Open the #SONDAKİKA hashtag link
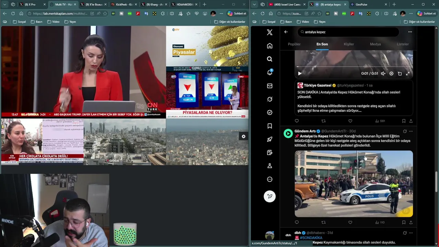439x247 pixels. click(x=311, y=238)
